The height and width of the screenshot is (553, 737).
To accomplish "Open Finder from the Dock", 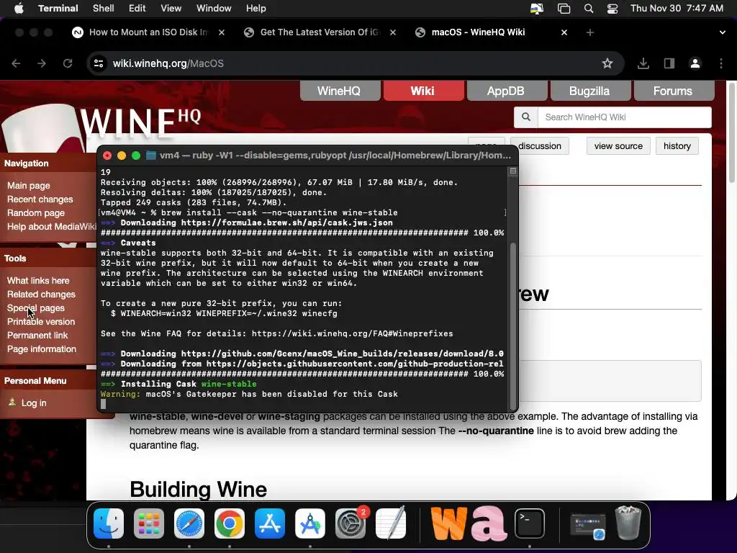I will pyautogui.click(x=109, y=523).
